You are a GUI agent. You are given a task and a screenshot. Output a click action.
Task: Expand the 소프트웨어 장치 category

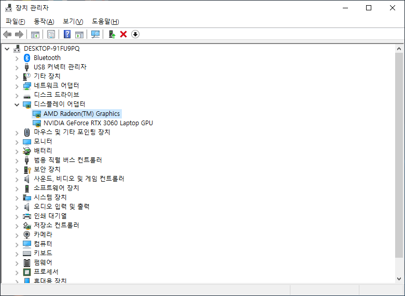coord(17,188)
